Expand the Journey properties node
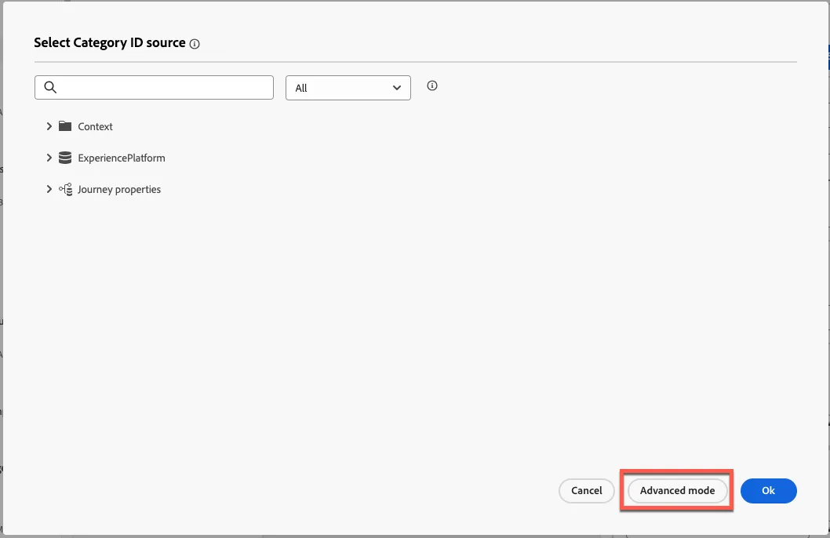This screenshot has width=830, height=538. pos(49,189)
